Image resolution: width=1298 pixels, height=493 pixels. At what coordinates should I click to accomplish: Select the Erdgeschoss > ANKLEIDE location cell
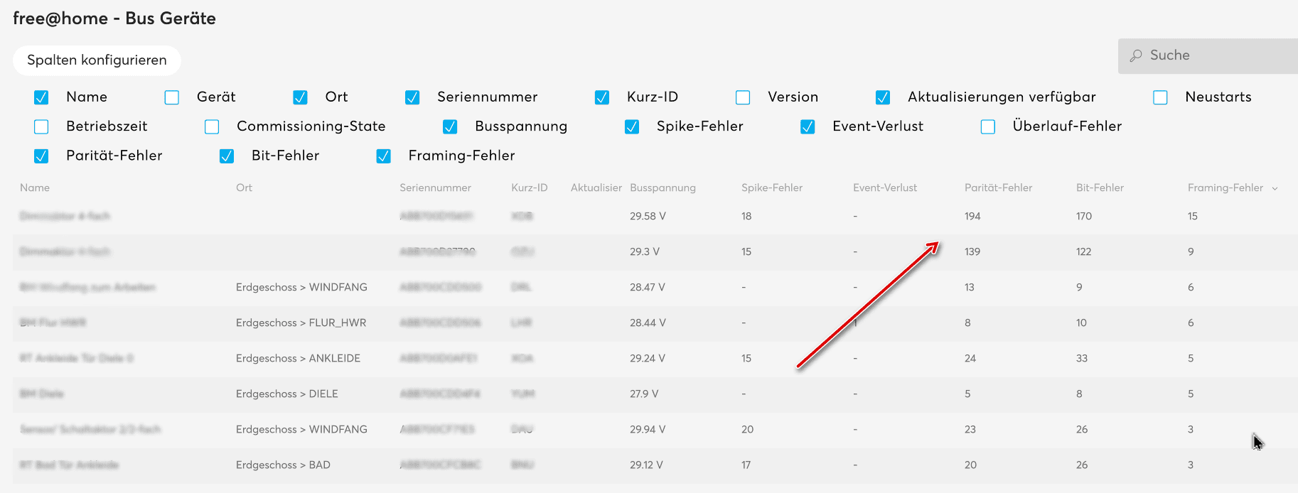[298, 358]
